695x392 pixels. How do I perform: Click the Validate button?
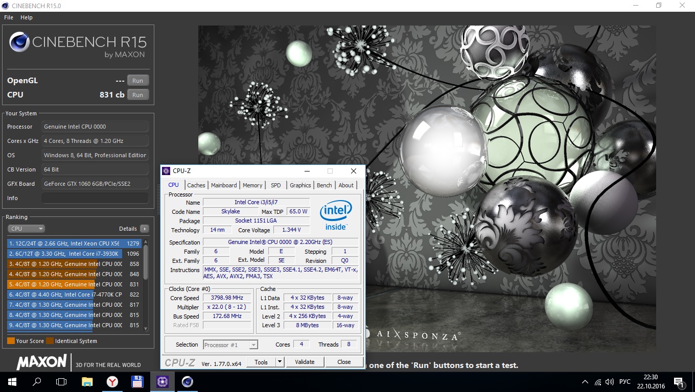(x=305, y=362)
